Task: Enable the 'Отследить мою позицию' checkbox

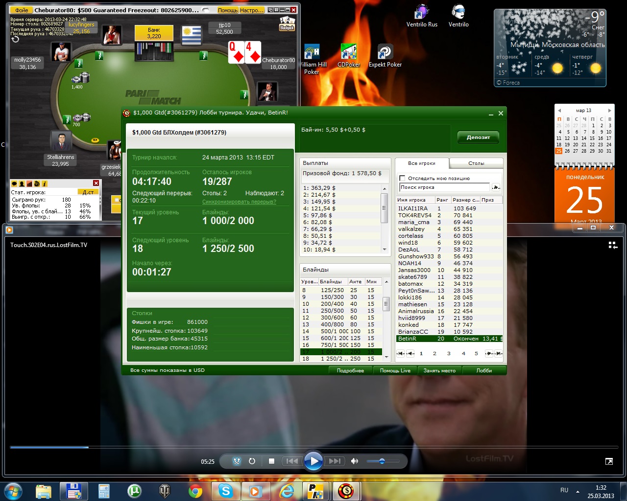Action: coord(403,178)
